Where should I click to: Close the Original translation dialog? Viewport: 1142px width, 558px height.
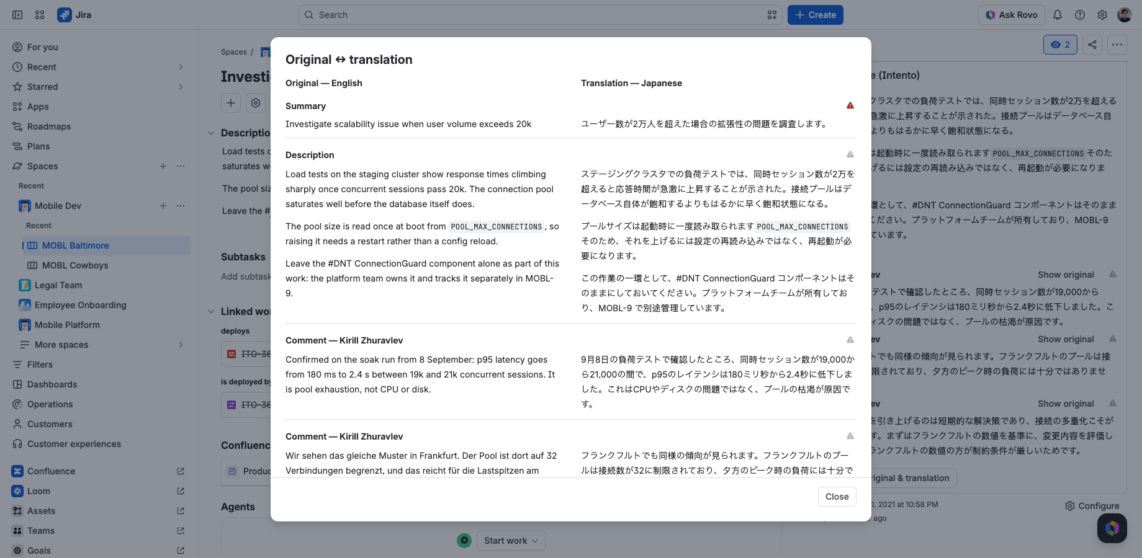pos(837,497)
